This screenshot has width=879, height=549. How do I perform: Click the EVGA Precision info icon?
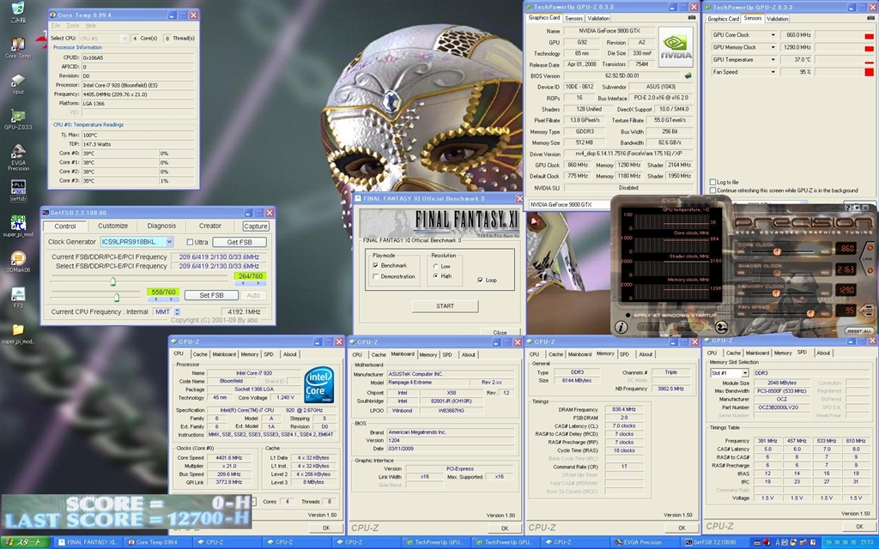(x=621, y=328)
